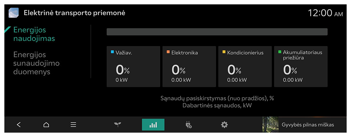Open the hamburger menu icon
The image size is (351, 137).
click(73, 125)
